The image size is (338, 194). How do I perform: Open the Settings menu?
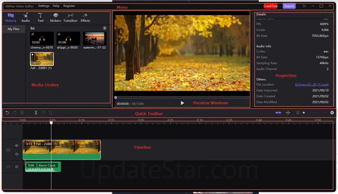coord(43,6)
